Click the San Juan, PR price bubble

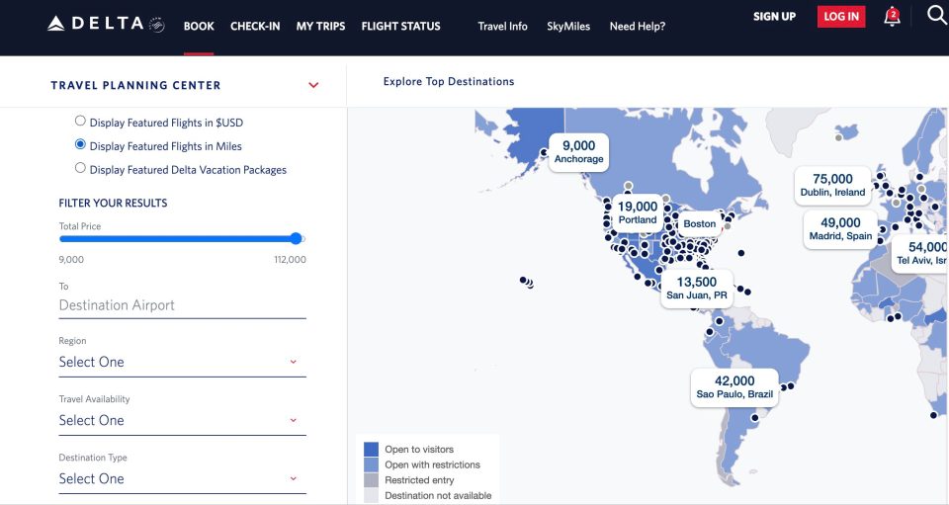tap(696, 288)
